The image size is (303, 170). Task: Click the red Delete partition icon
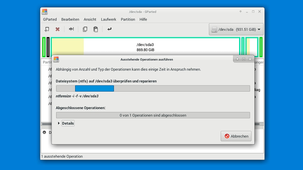57,29
